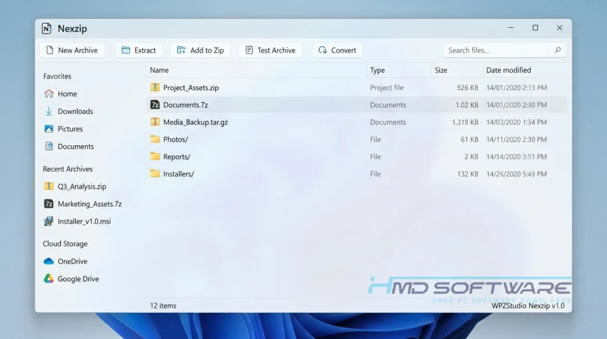Sort by Type column header

click(378, 70)
